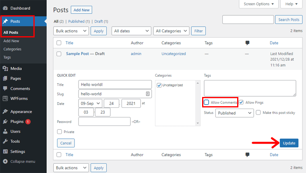Click the WPForms icon in sidebar
This screenshot has height=173, width=306.
pyautogui.click(x=5, y=99)
